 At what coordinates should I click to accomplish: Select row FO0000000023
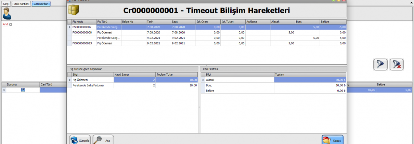pos(207,43)
